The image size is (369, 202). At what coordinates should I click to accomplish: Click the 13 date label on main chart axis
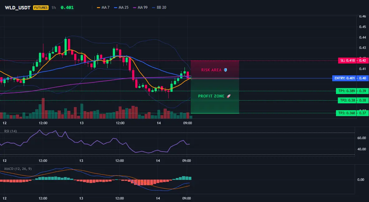point(82,123)
